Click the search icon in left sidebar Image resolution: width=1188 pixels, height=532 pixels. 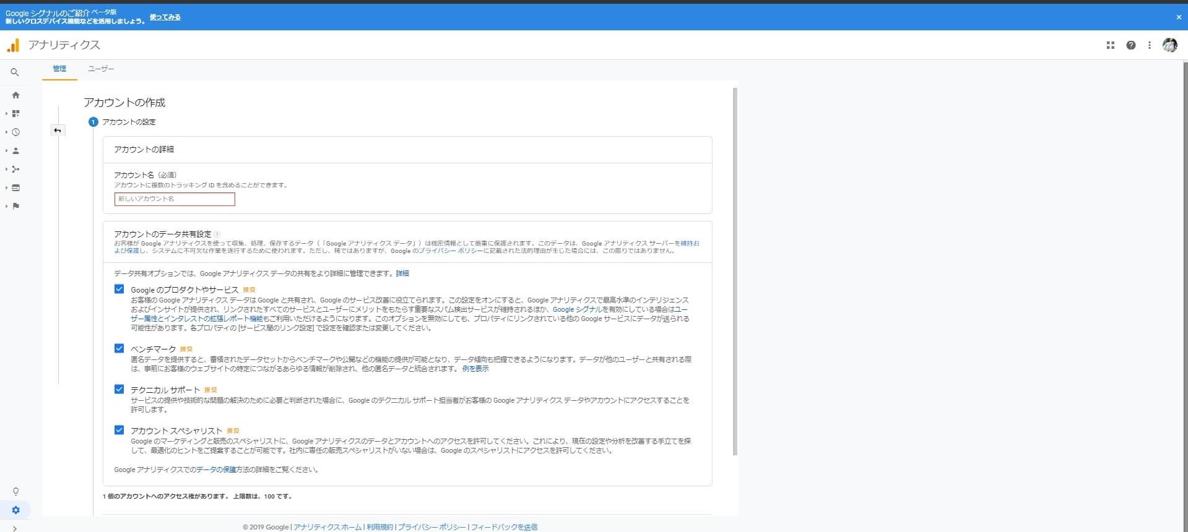(x=15, y=72)
